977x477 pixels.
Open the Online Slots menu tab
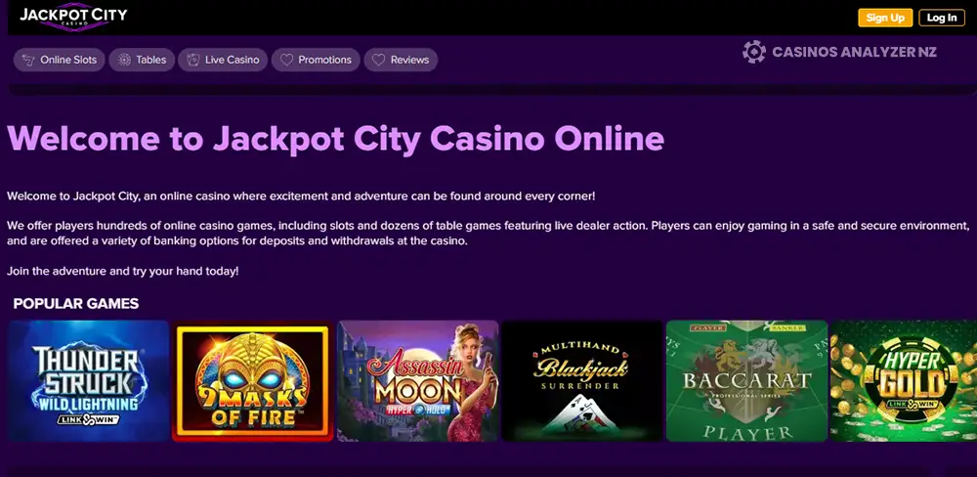(x=60, y=60)
